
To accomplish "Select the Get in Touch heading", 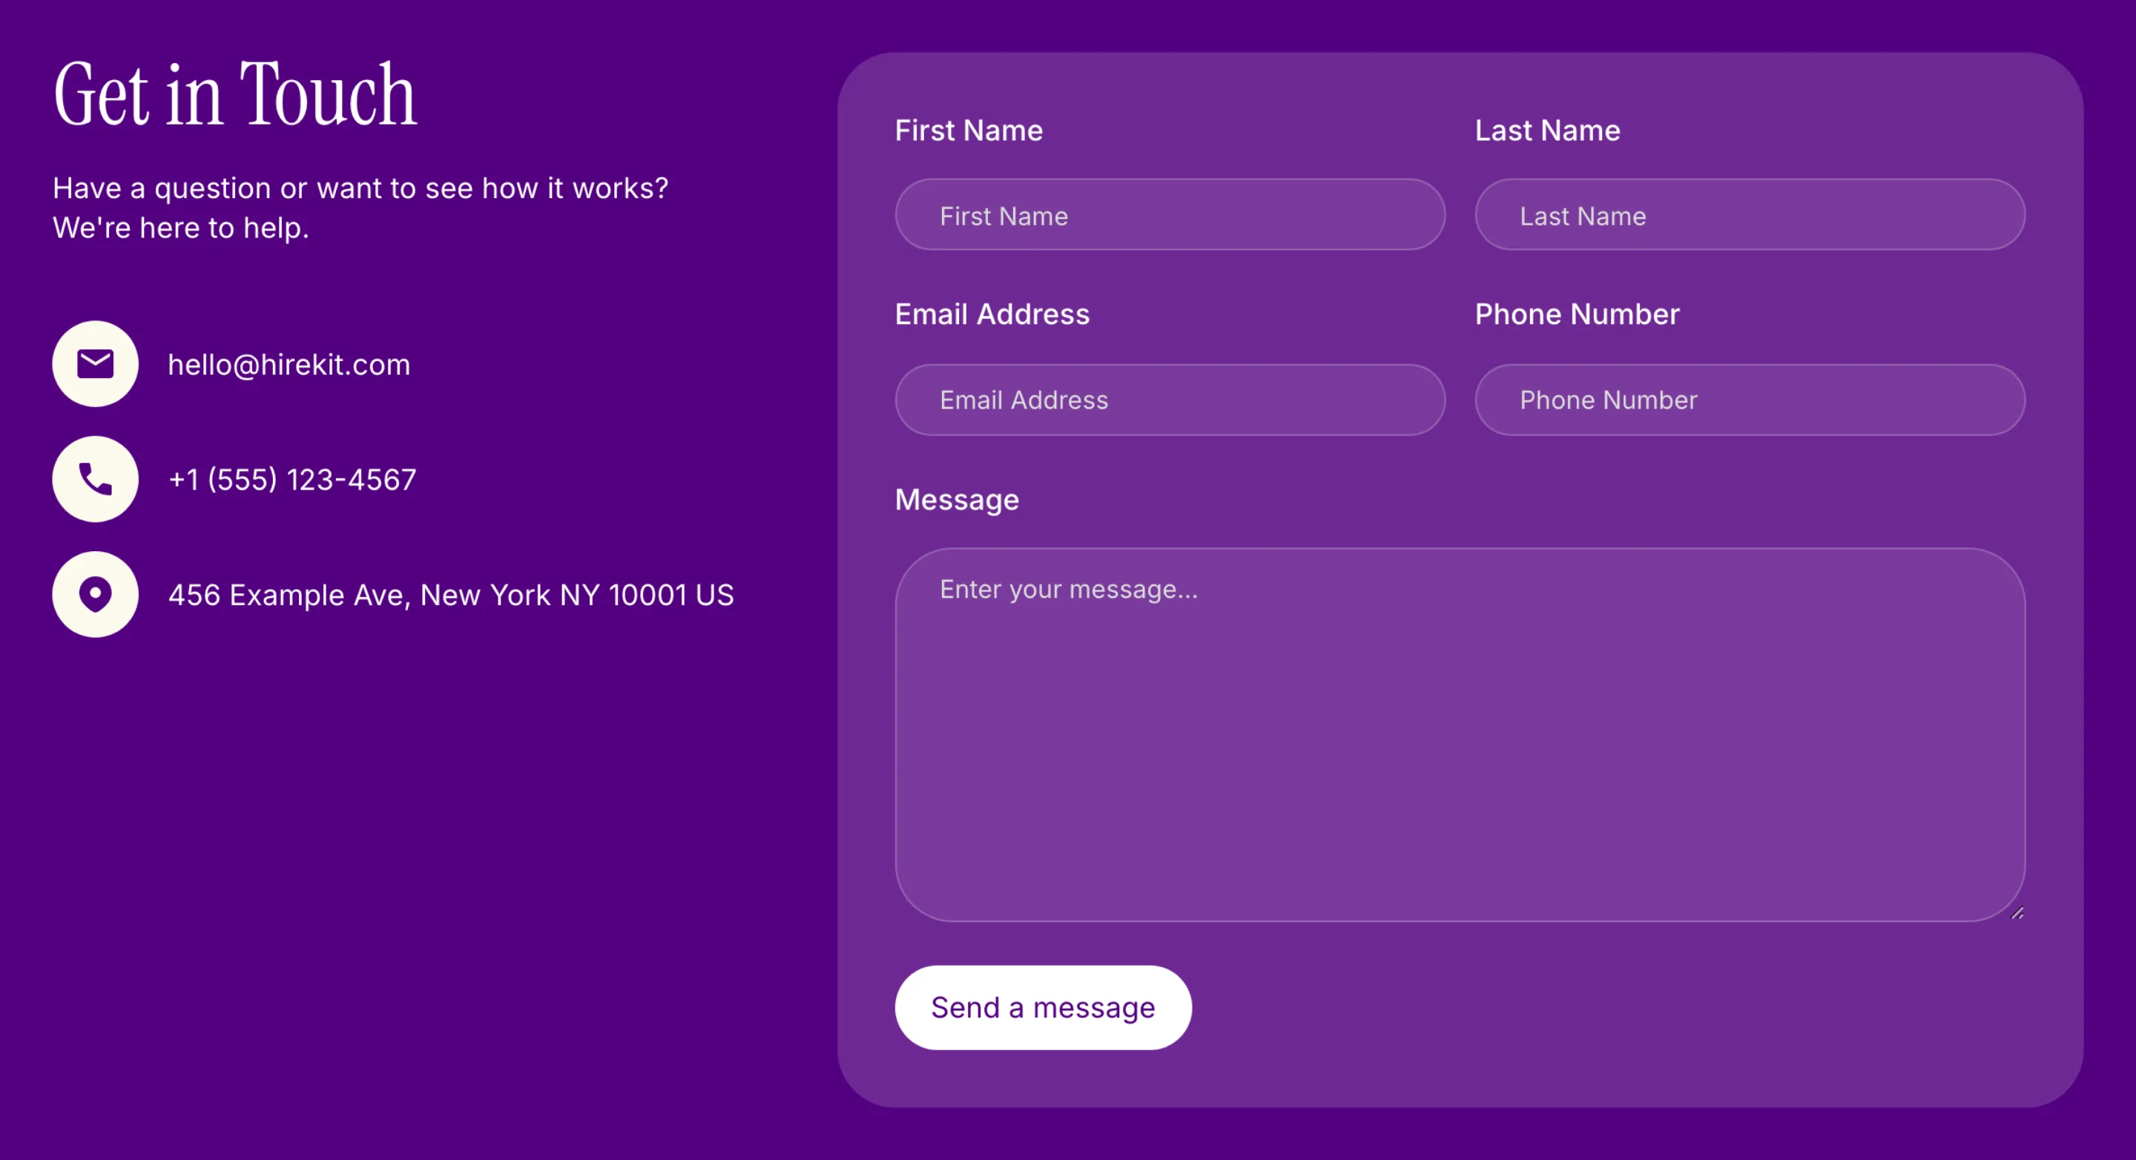I will point(236,94).
